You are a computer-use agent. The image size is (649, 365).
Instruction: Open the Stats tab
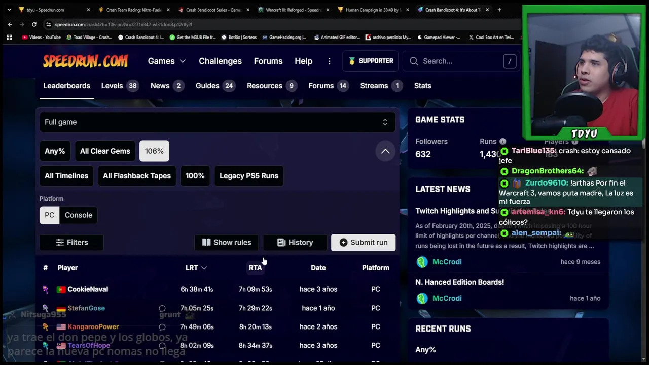[422, 86]
